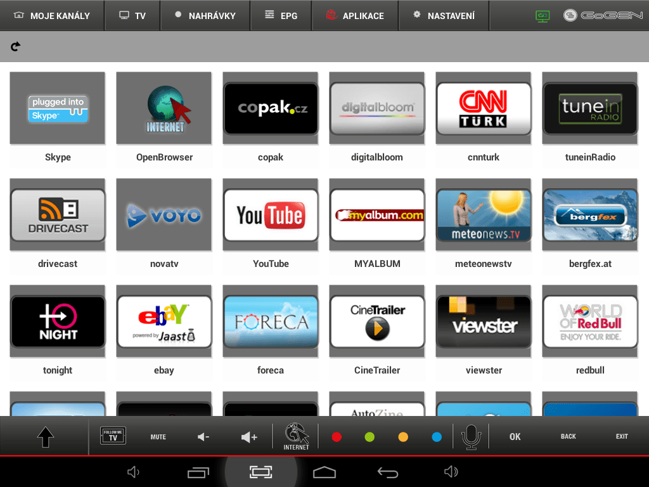Tap the Android recent apps button
This screenshot has height=487, width=649.
198,472
